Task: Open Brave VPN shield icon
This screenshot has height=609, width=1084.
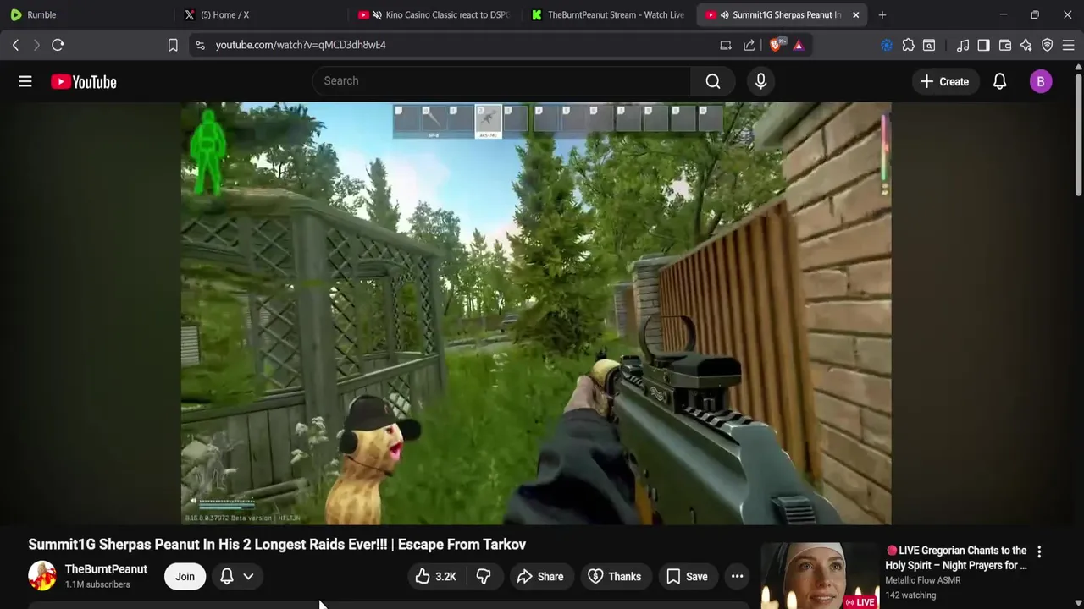Action: 1048,45
